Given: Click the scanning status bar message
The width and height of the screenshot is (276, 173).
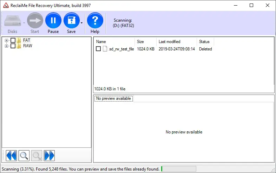Looking at the screenshot, I should click(80, 169).
